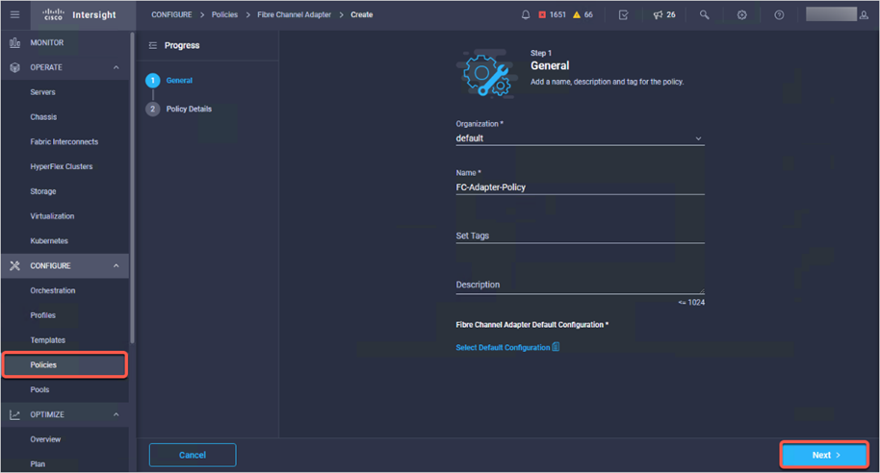This screenshot has height=473, width=880.
Task: Open the search magnifier
Action: [704, 14]
